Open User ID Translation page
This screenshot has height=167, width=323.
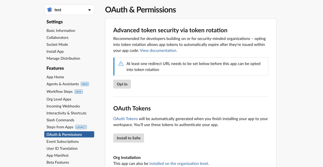(x=62, y=149)
